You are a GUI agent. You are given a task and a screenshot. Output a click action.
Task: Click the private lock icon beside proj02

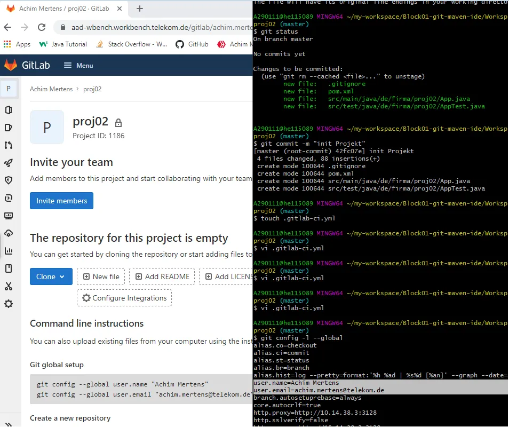point(118,123)
